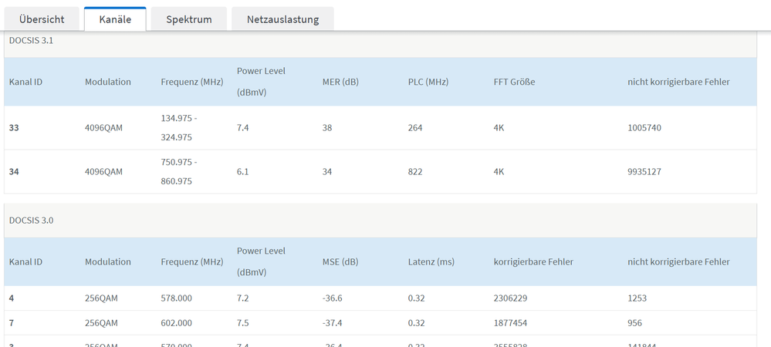The height and width of the screenshot is (347, 771).
Task: Click Modulation header in DOCSIS 3.1 table
Action: (x=108, y=82)
